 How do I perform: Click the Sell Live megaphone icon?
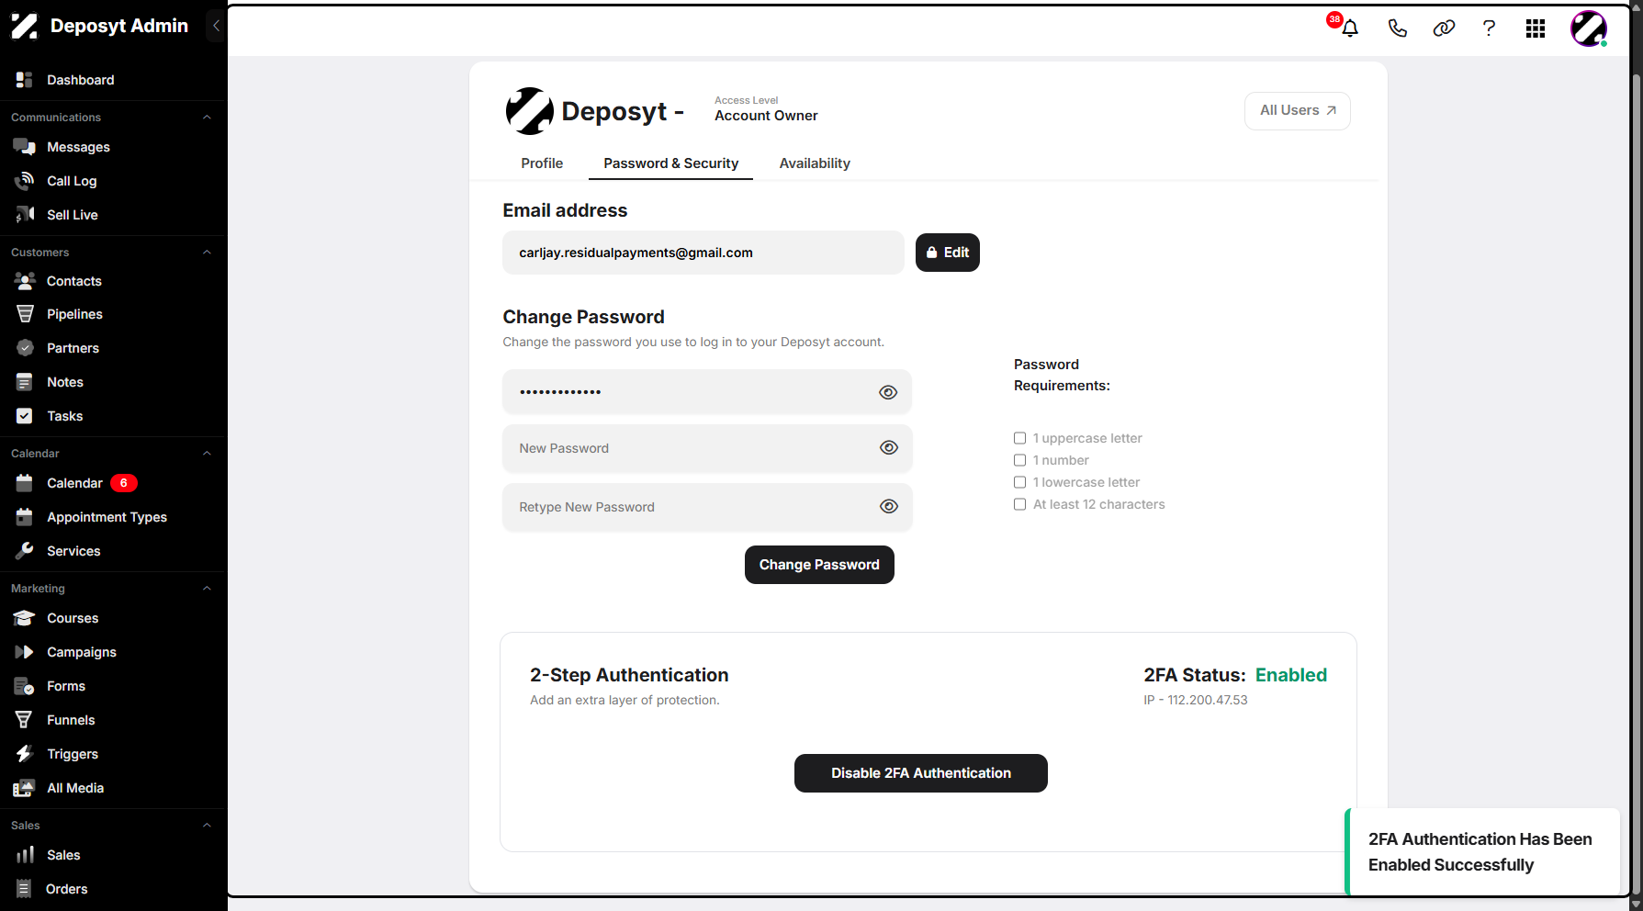click(x=25, y=215)
